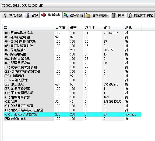The image size is (155, 141).
Task: Click the lightbulb icon on 效能測試 tab
Action: tap(5, 15)
